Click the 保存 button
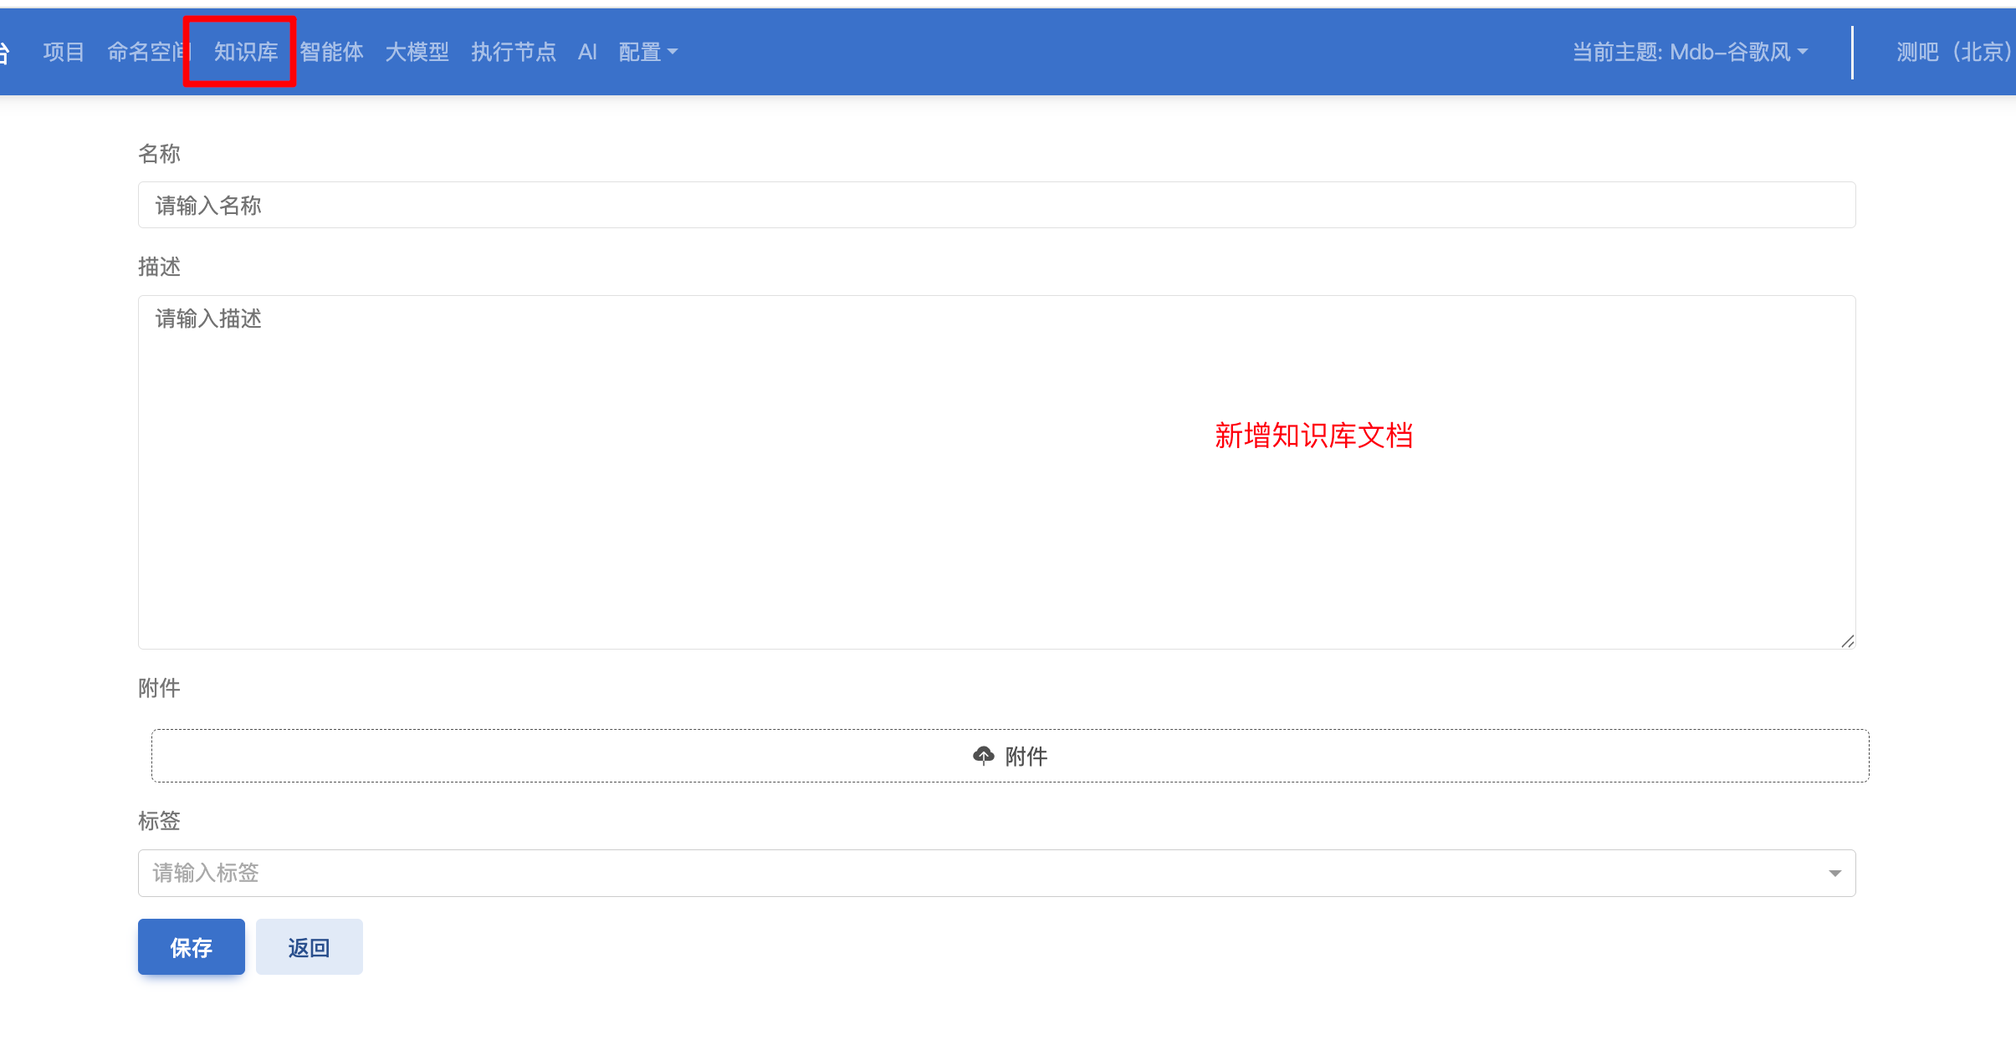 point(192,947)
